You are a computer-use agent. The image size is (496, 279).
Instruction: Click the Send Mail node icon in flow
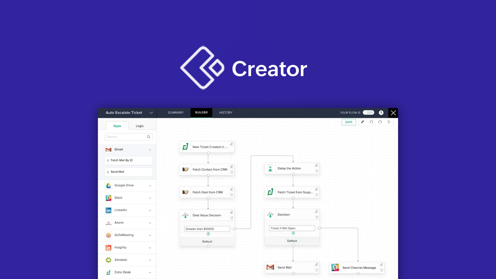click(270, 267)
